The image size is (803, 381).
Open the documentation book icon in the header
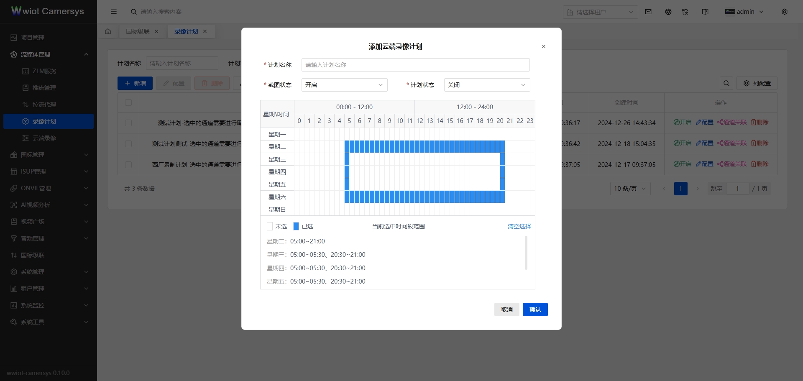point(705,12)
